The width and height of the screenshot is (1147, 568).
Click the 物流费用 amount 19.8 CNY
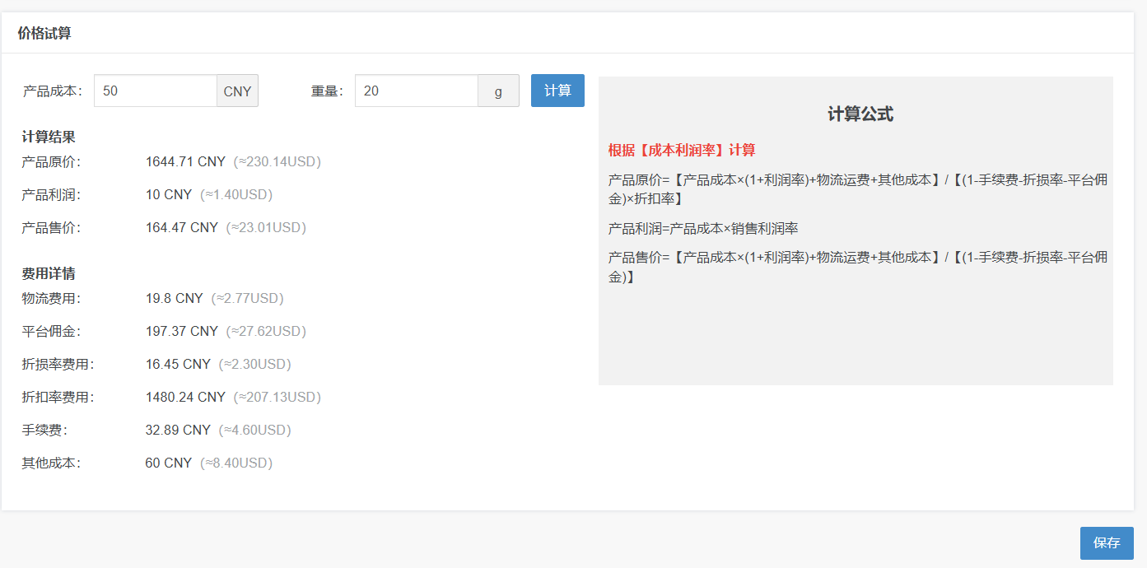[174, 298]
